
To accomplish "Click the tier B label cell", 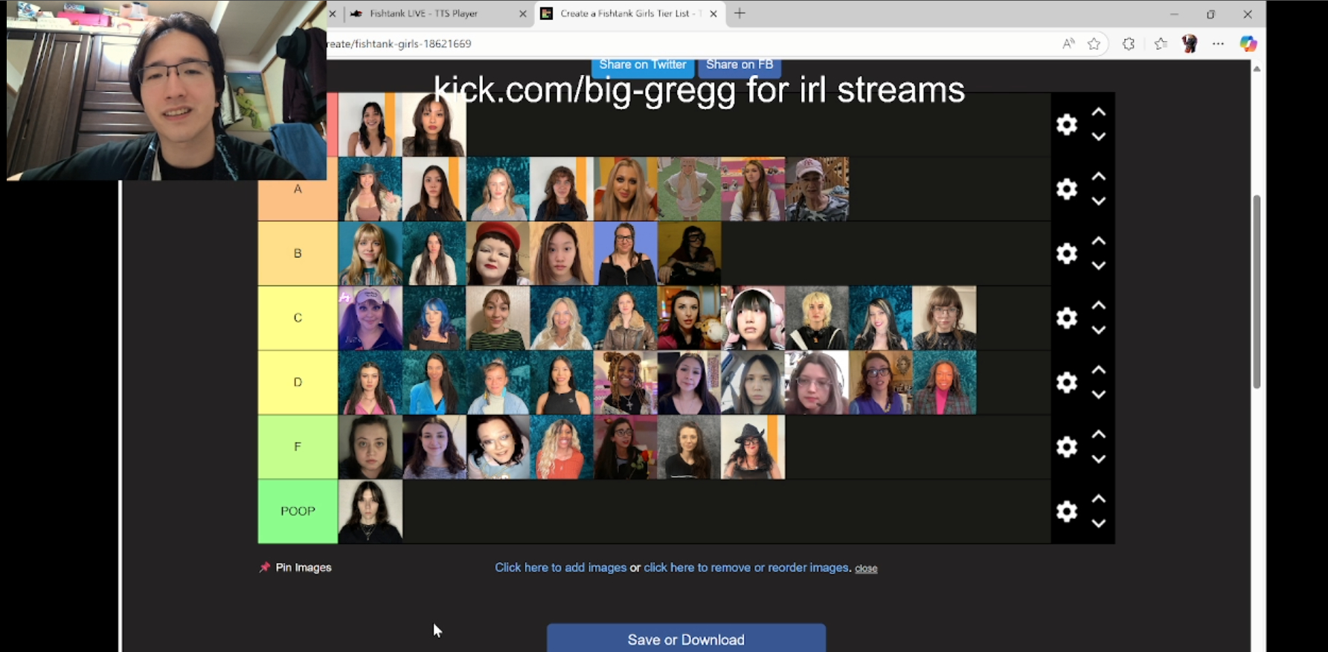I will click(298, 254).
